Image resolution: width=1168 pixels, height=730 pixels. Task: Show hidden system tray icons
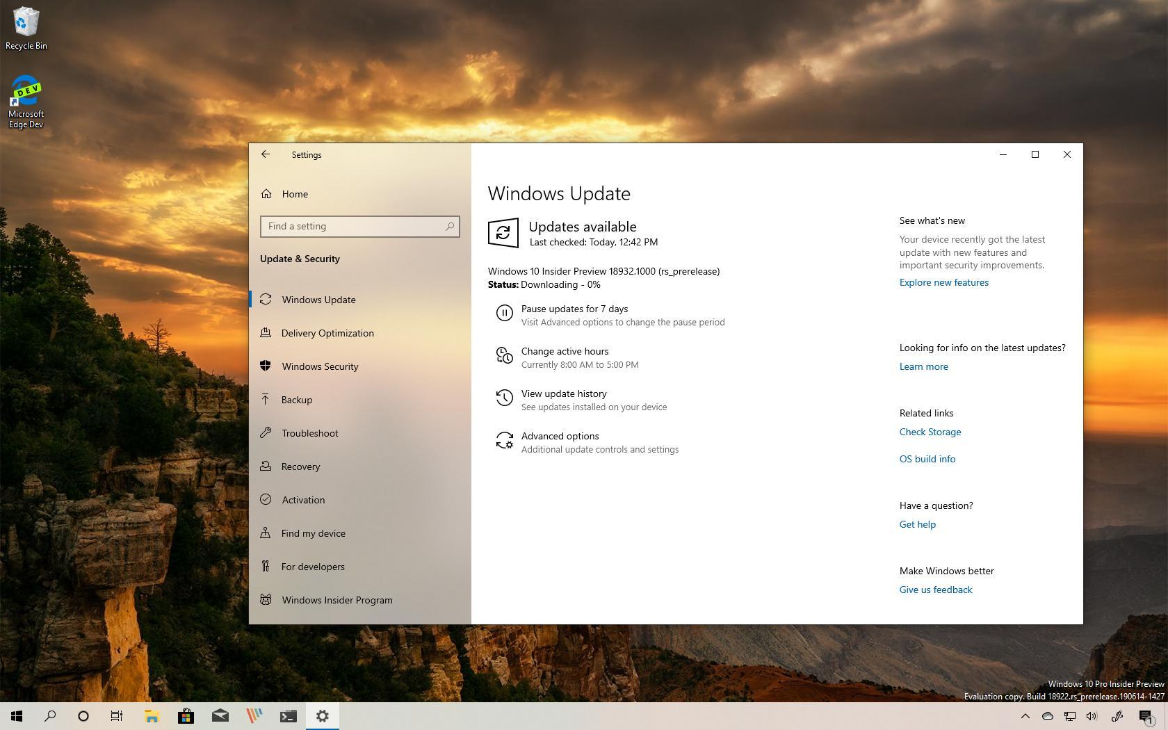click(x=1025, y=716)
